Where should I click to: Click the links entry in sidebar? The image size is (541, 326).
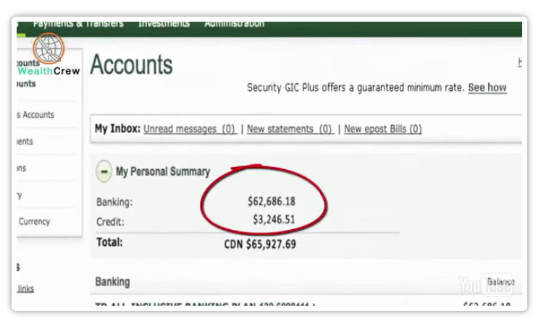25,288
